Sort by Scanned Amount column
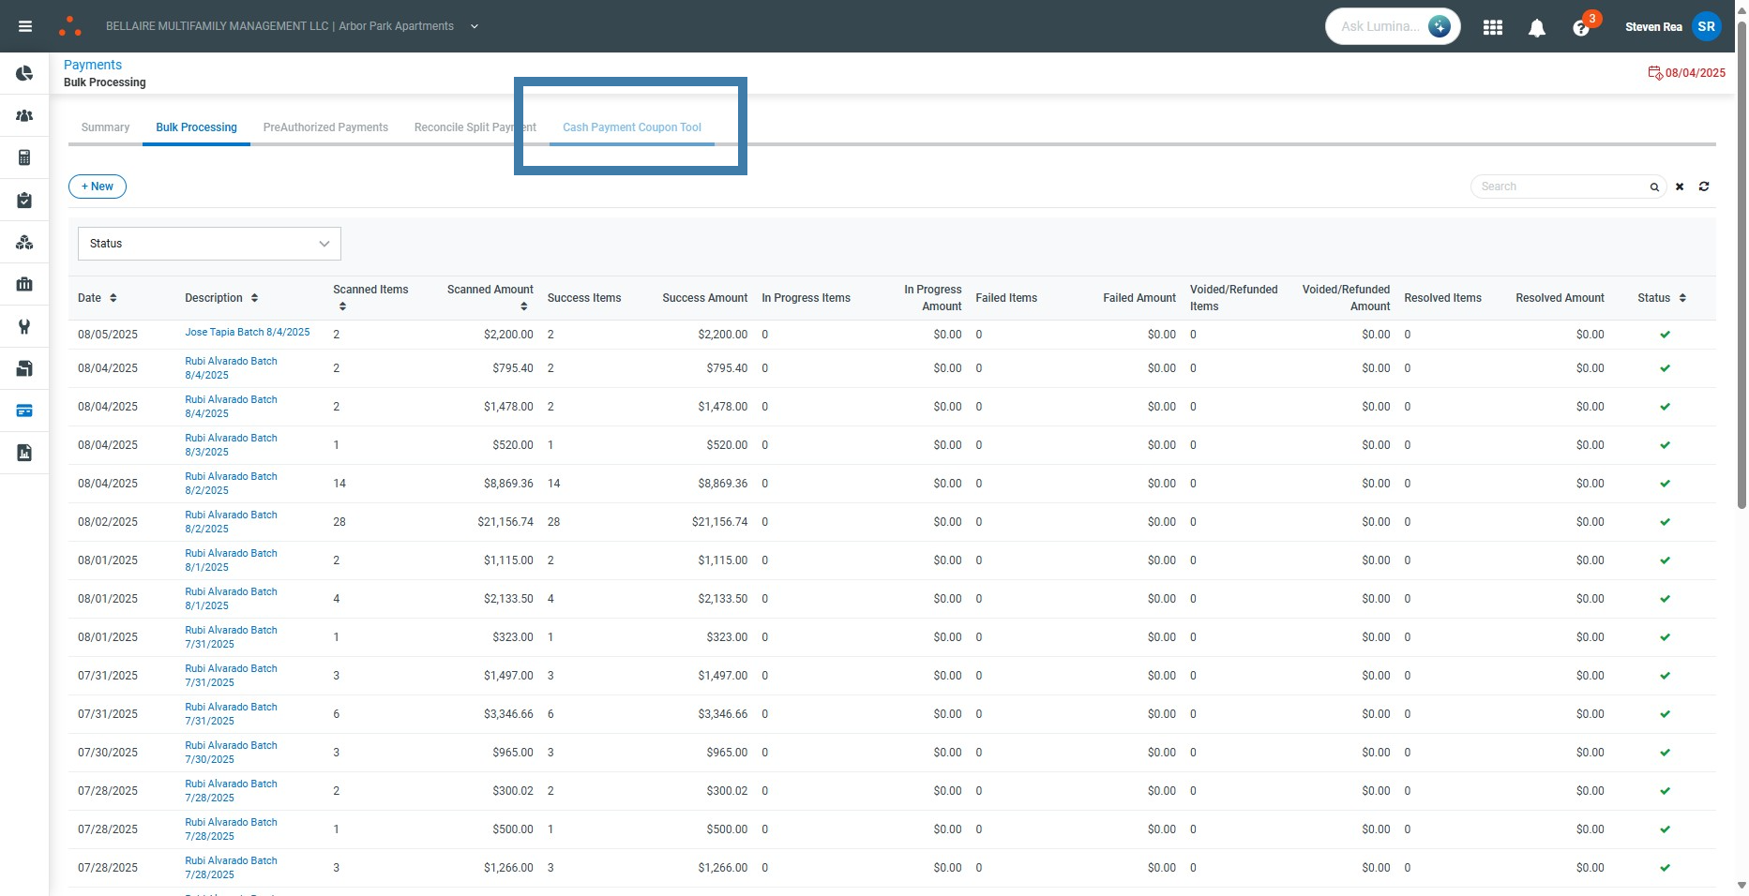Viewport: 1749px width, 896px height. (x=523, y=306)
